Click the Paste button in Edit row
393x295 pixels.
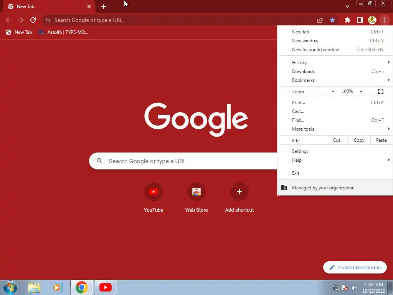pos(381,140)
